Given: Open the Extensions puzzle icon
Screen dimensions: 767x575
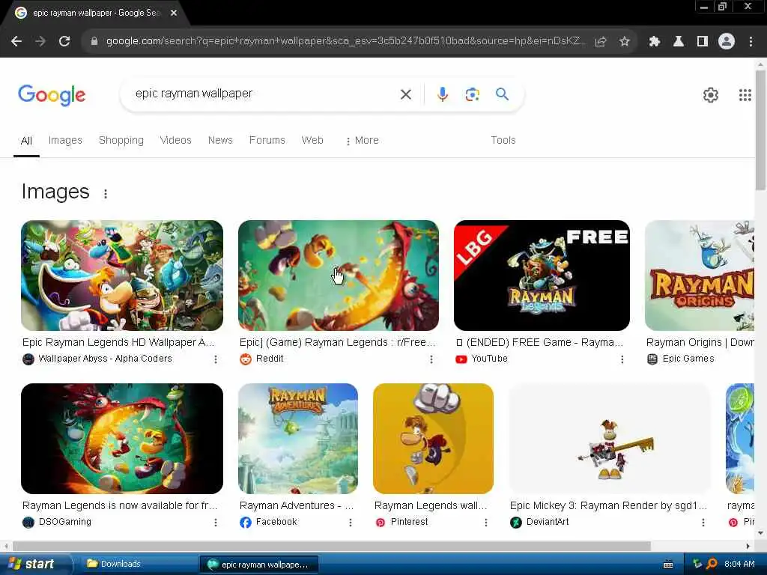Looking at the screenshot, I should coord(655,42).
